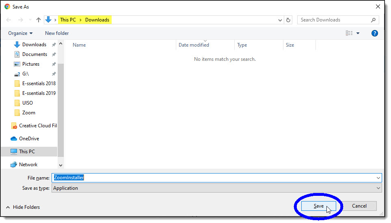Expand the breadcrumb chevron after This PC
The image size is (391, 223).
click(80, 20)
